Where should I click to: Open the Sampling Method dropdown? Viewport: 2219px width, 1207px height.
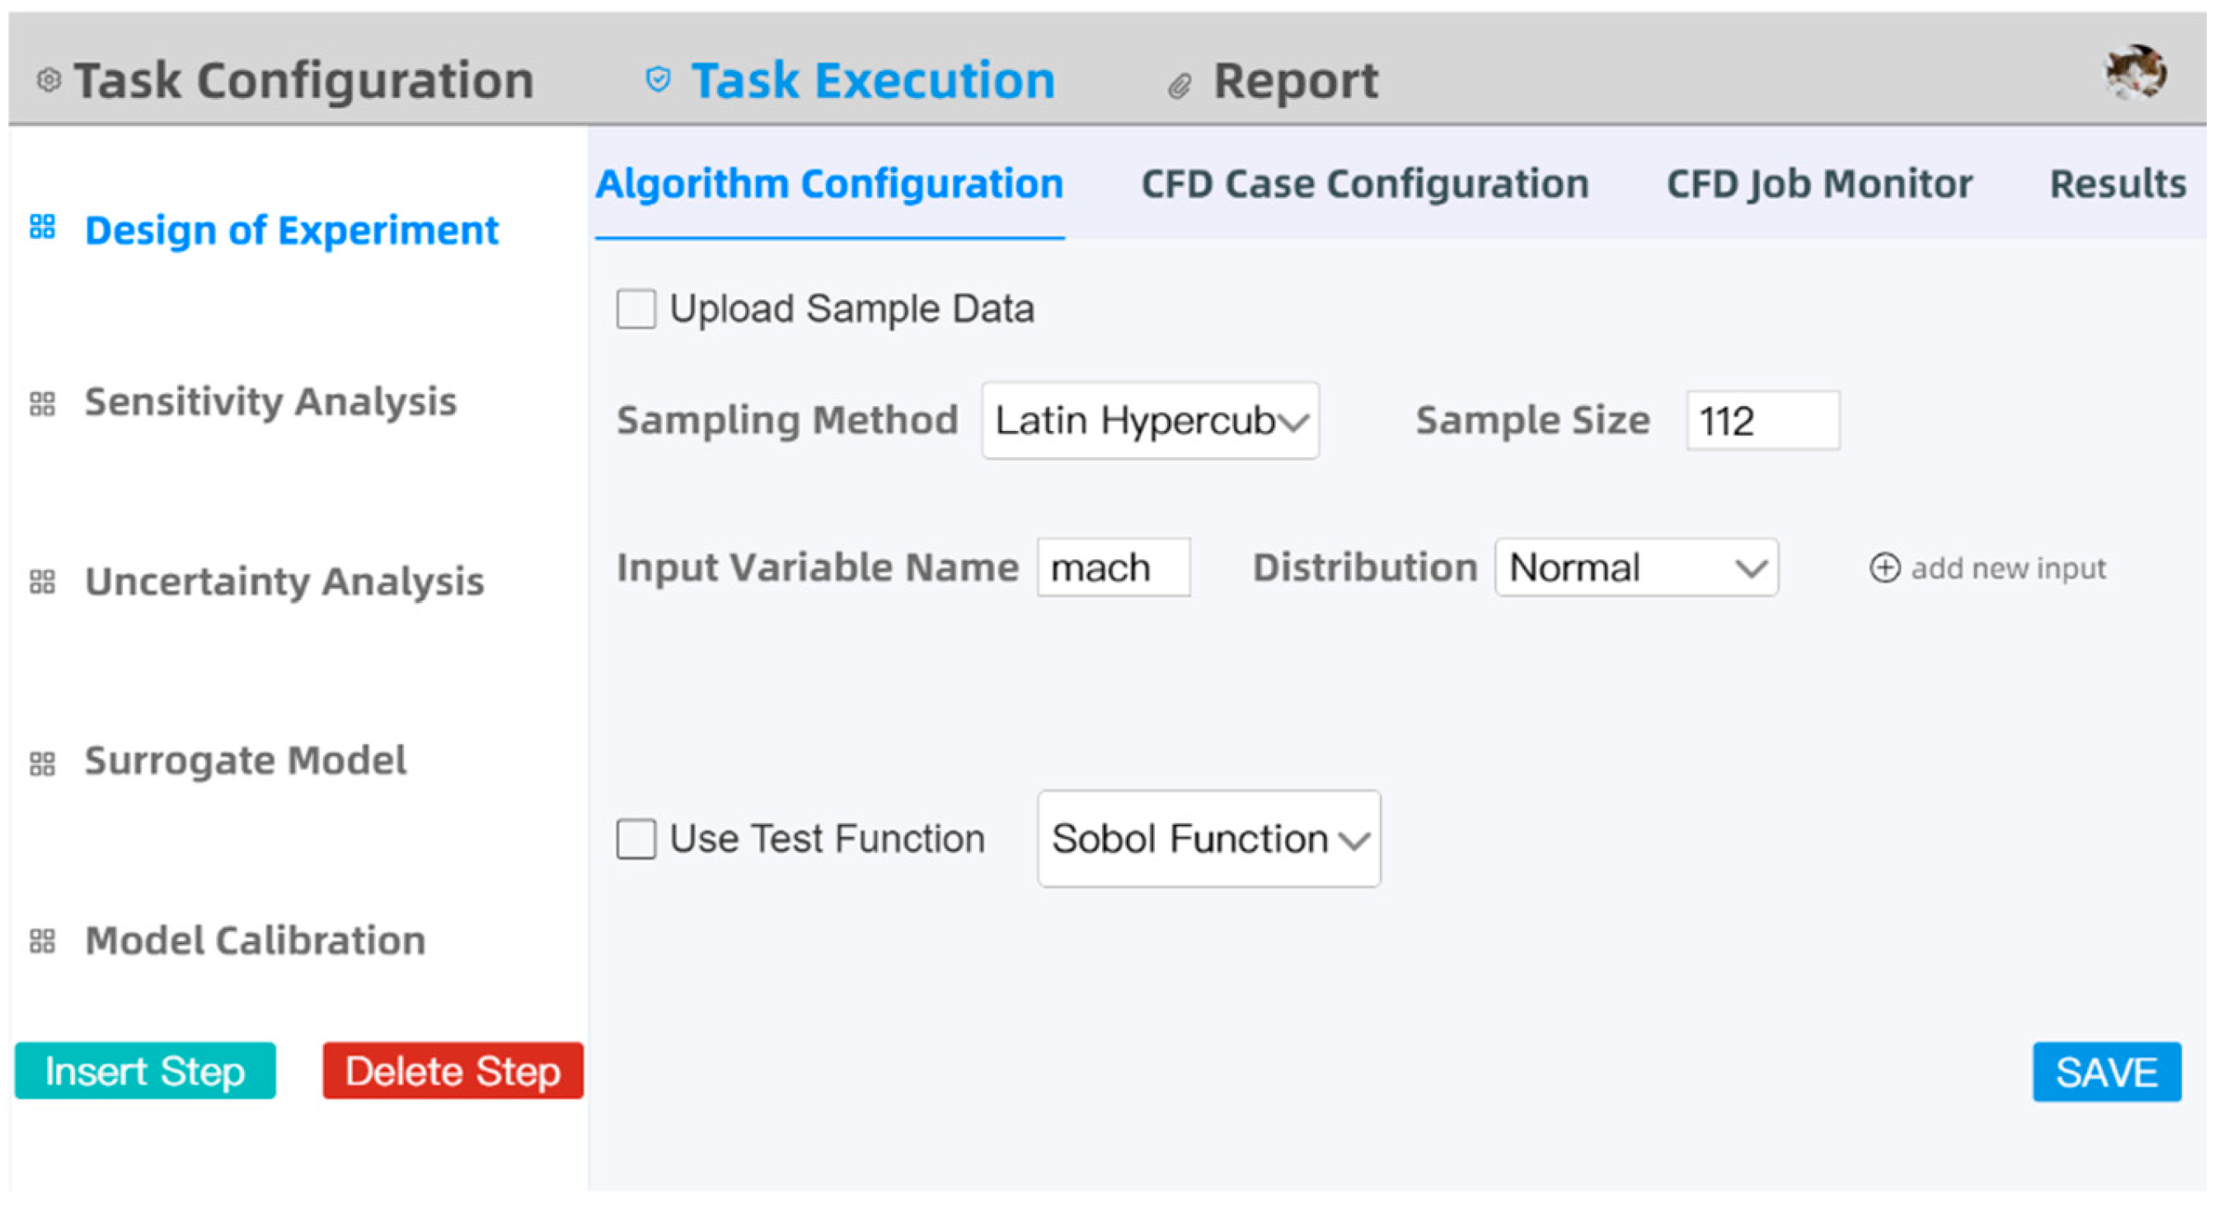tap(1149, 421)
